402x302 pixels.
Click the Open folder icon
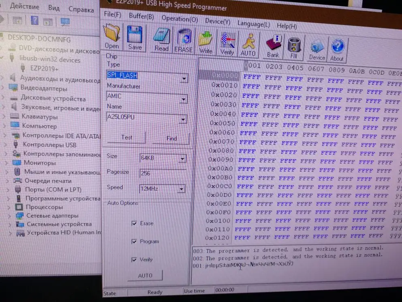click(x=112, y=32)
